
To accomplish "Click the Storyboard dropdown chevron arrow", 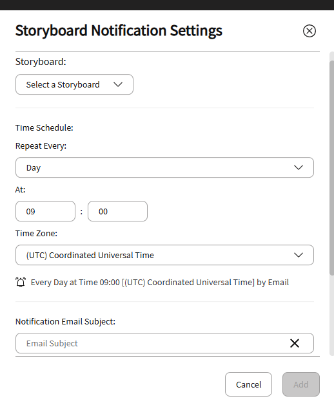I will 118,84.
